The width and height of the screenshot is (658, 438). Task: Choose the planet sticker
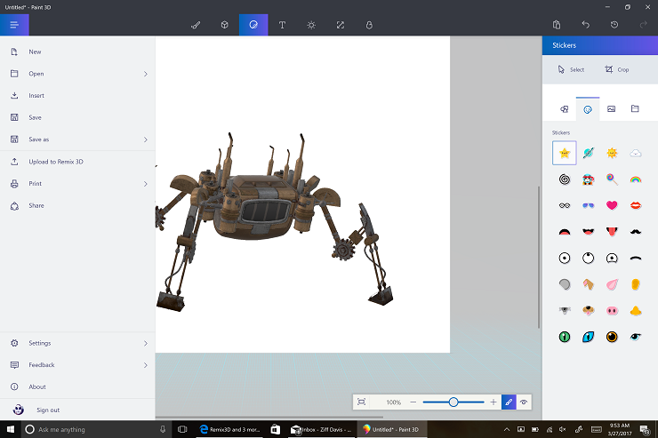coord(589,153)
